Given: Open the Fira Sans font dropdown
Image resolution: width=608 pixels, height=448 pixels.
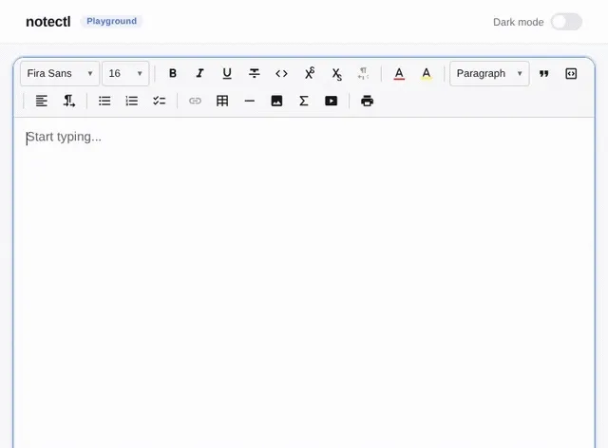Looking at the screenshot, I should [x=60, y=74].
